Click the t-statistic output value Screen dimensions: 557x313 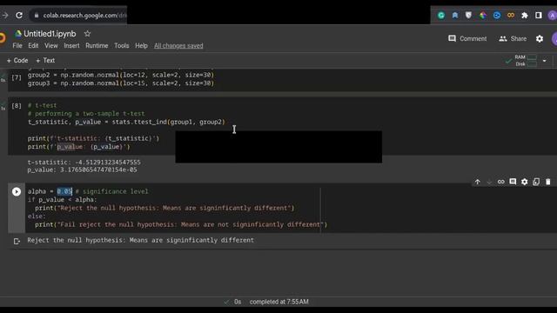coord(108,163)
